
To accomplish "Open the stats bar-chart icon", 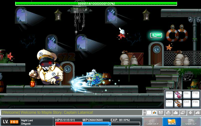I will click(x=175, y=113).
